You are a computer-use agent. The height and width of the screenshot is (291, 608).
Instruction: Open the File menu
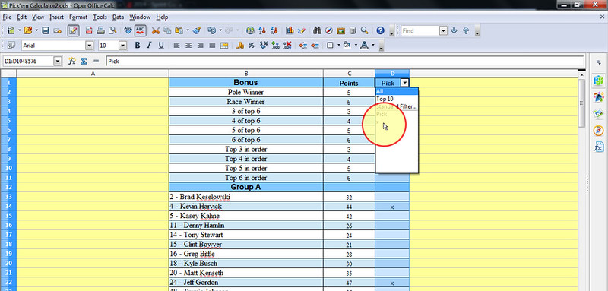click(7, 17)
